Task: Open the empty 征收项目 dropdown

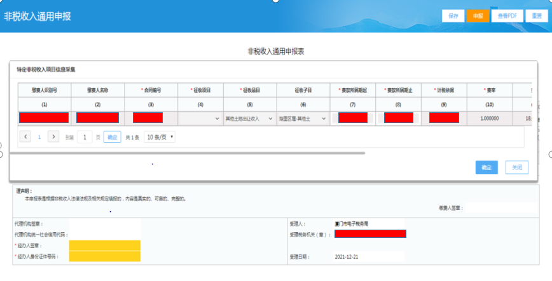Action: (200, 119)
